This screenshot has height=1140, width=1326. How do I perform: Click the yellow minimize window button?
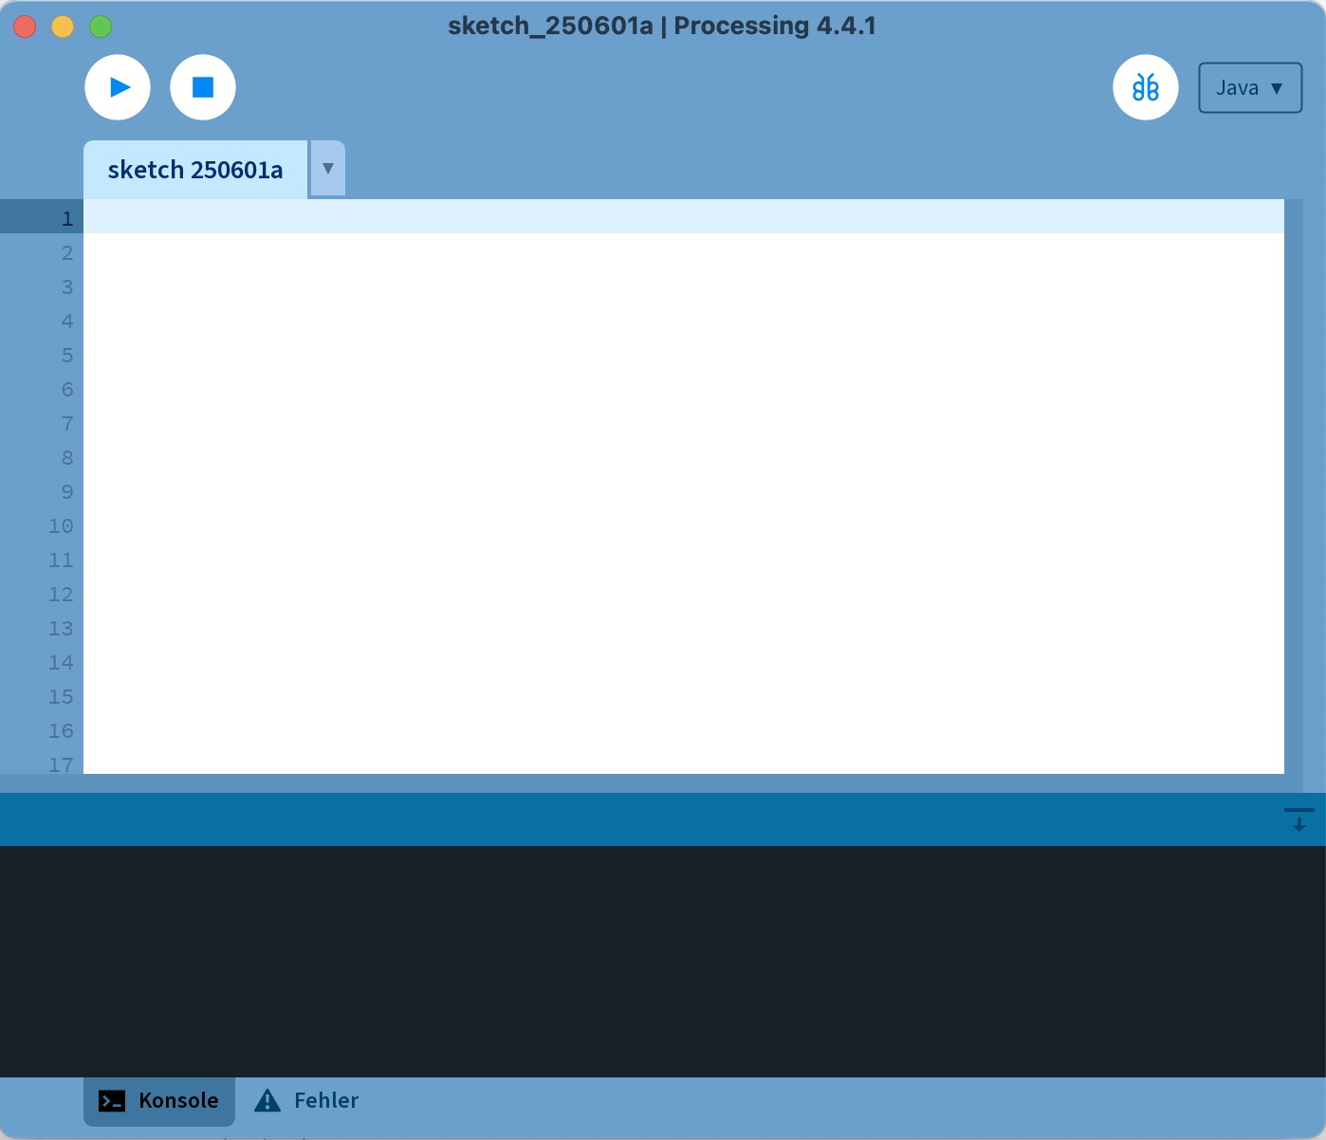(x=62, y=26)
